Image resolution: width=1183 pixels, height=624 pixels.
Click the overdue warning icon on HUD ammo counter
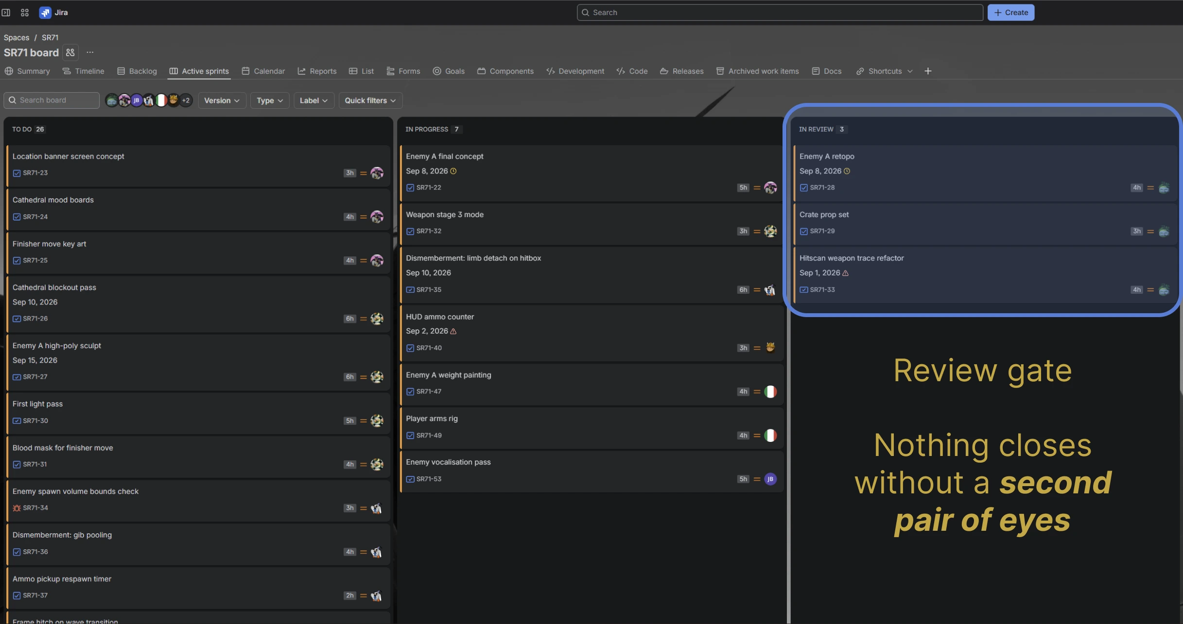click(x=453, y=331)
